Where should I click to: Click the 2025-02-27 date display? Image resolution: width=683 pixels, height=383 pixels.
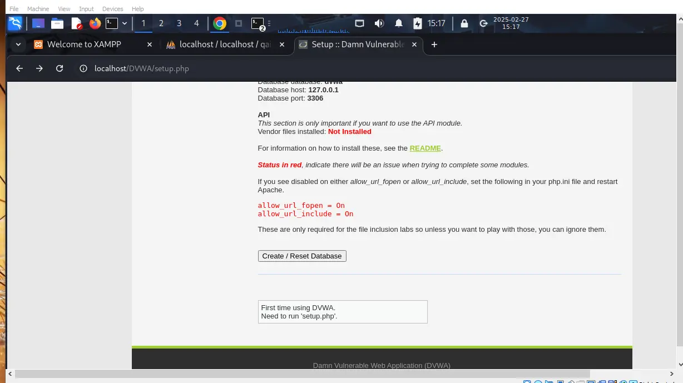coord(511,19)
